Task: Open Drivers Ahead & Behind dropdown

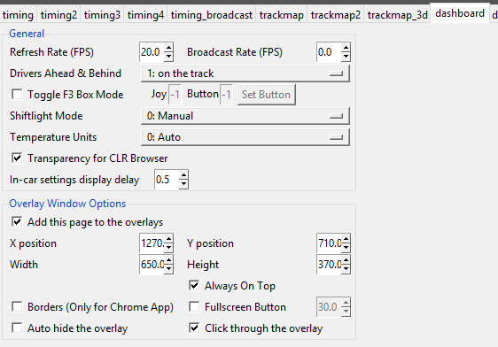Action: point(245,73)
